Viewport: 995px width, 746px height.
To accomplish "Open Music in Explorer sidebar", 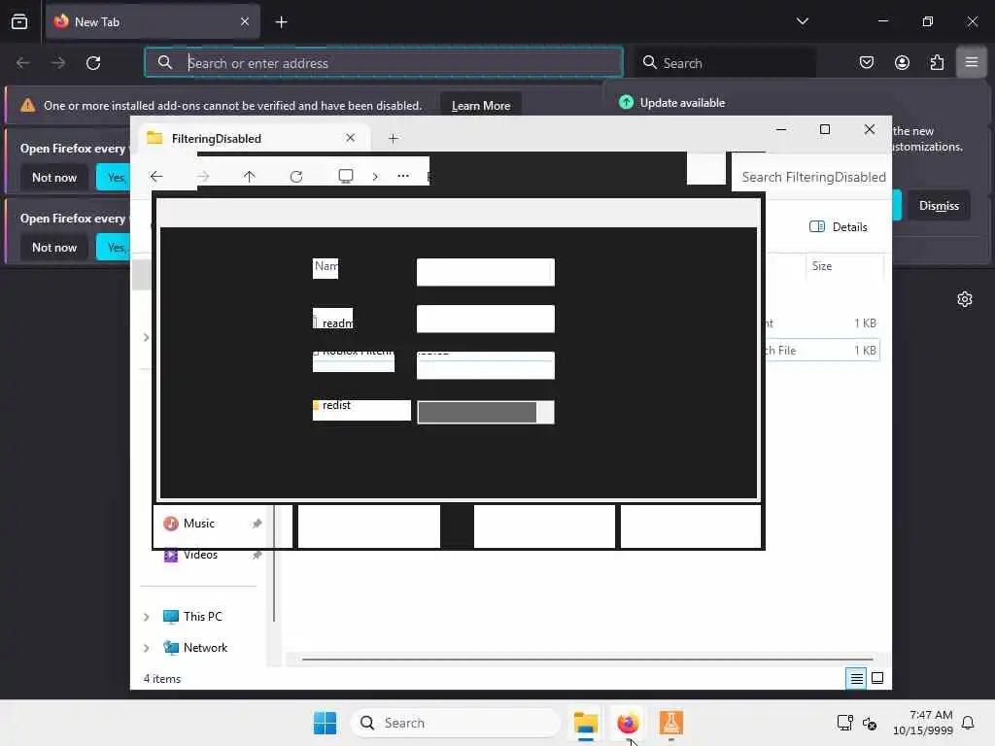I will pyautogui.click(x=198, y=524).
